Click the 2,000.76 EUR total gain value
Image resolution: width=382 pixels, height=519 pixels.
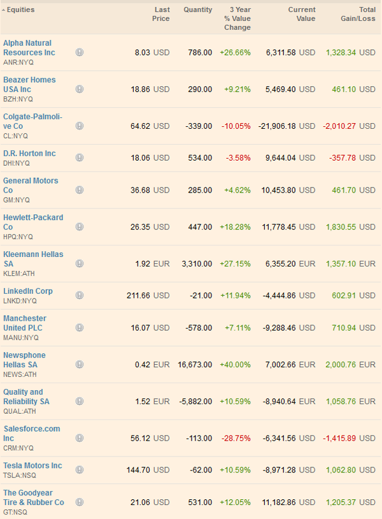click(351, 365)
